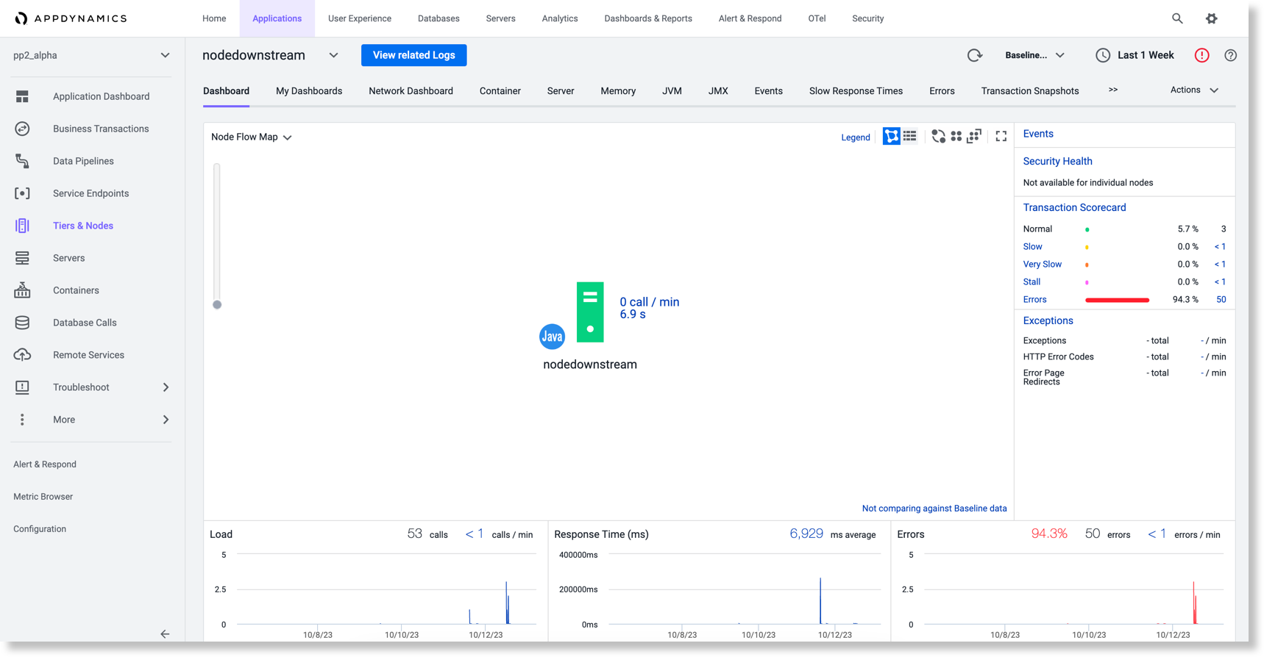Open Service Endpoints in sidebar
The height and width of the screenshot is (657, 1264).
tap(92, 193)
